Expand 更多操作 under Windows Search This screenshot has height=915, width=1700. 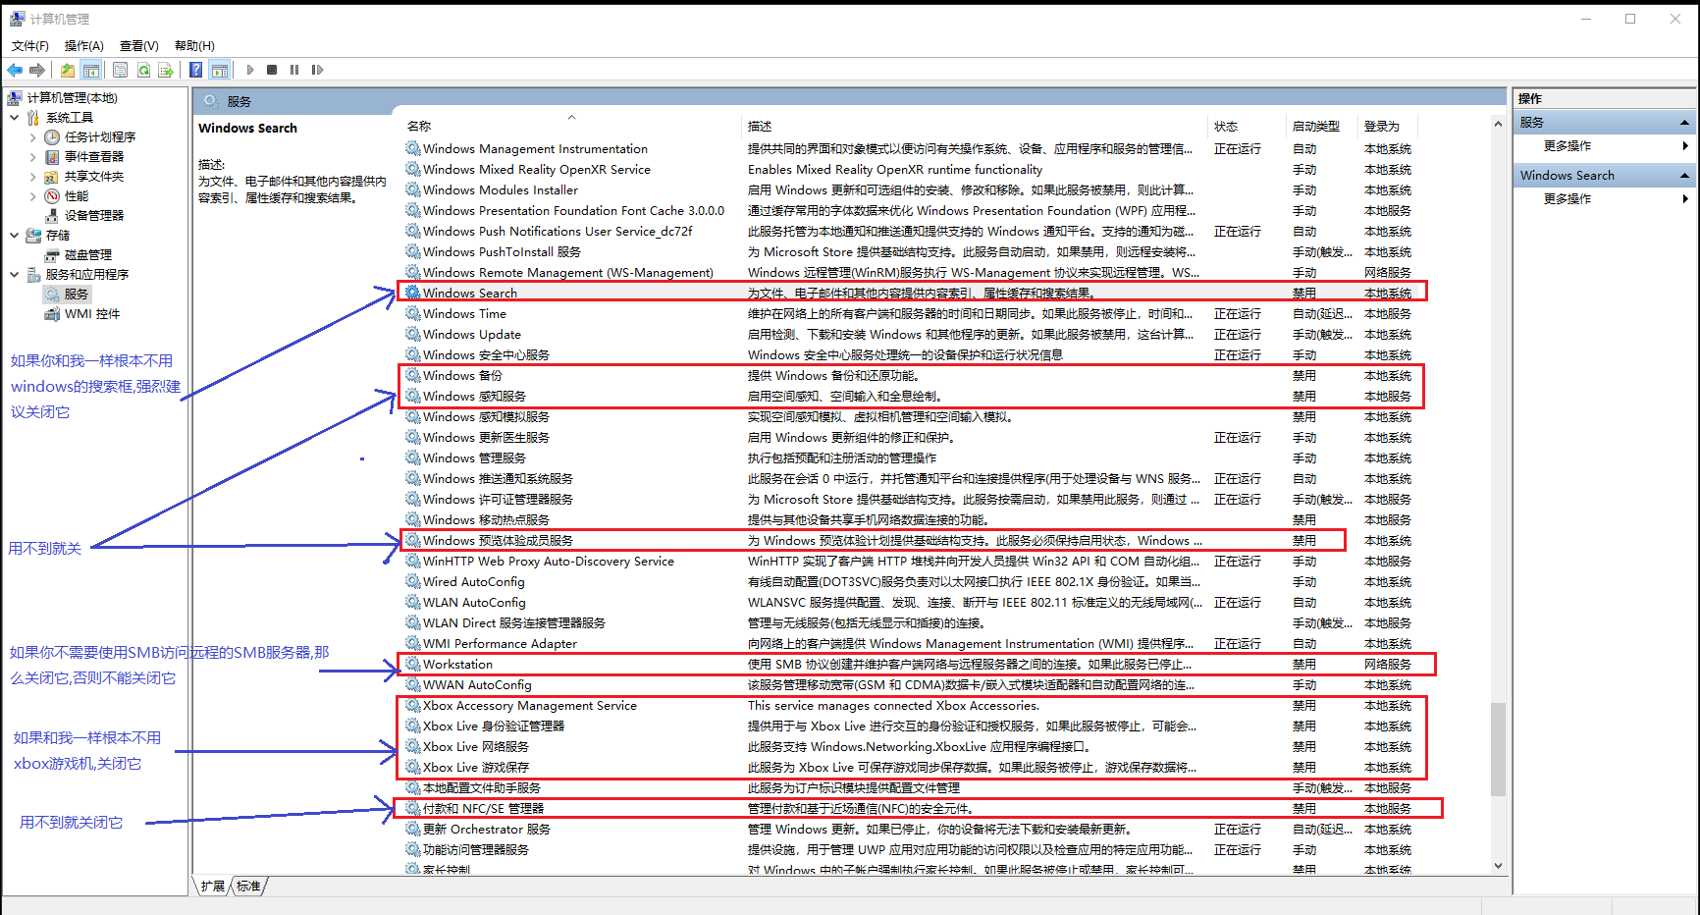pyautogui.click(x=1567, y=199)
